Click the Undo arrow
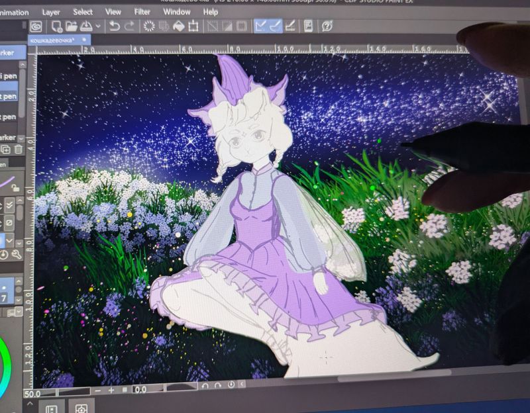The height and width of the screenshot is (413, 530). pos(115,26)
